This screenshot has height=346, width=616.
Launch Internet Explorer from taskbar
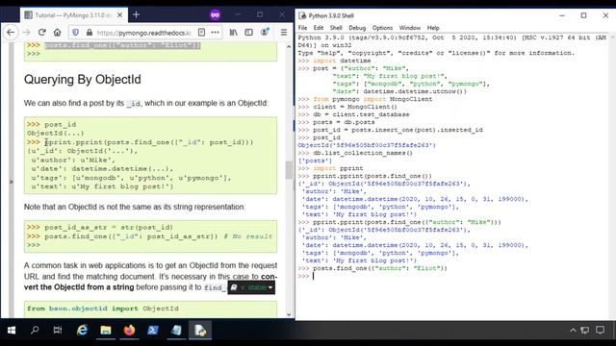pyautogui.click(x=82, y=331)
